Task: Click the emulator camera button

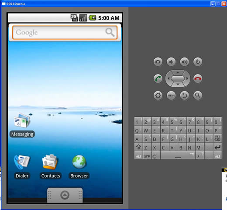Action: click(x=158, y=62)
